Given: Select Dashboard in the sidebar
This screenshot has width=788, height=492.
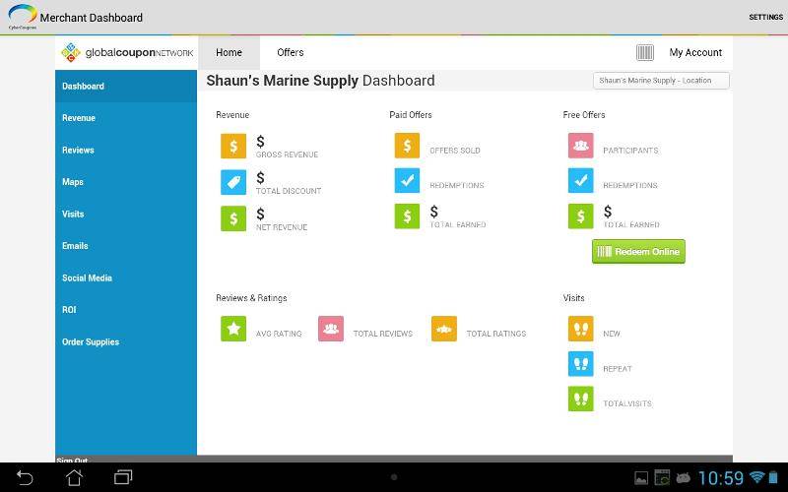Looking at the screenshot, I should click(126, 86).
